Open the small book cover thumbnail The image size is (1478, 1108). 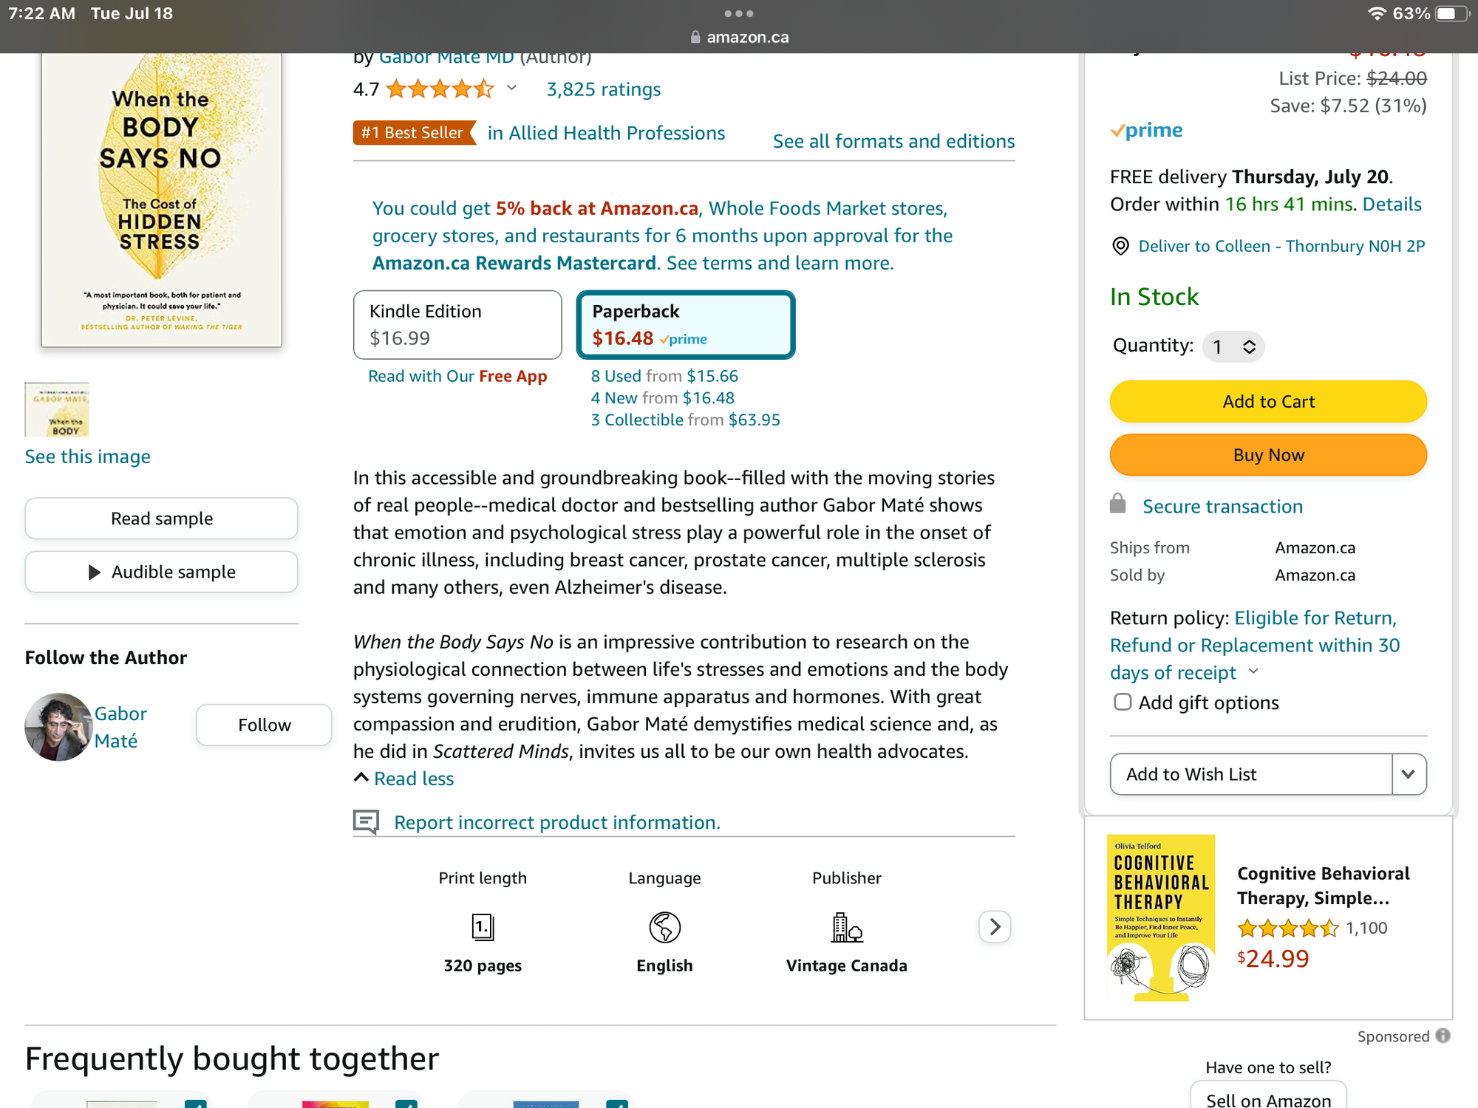[x=57, y=409]
